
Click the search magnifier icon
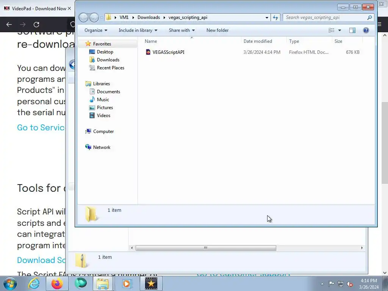click(369, 17)
